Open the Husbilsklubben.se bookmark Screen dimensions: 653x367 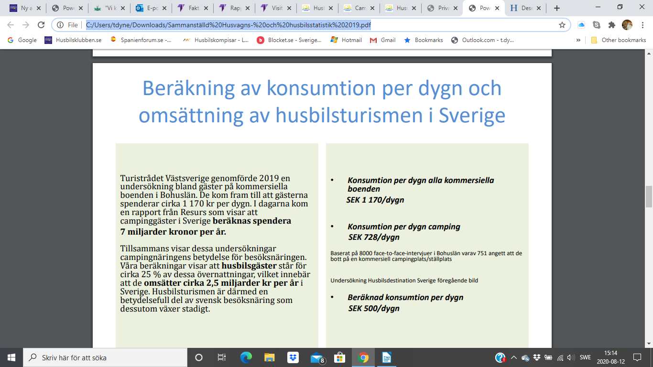73,40
